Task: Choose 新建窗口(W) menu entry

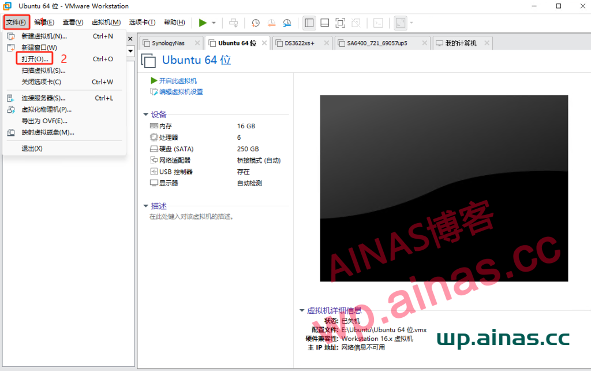Action: pos(64,47)
